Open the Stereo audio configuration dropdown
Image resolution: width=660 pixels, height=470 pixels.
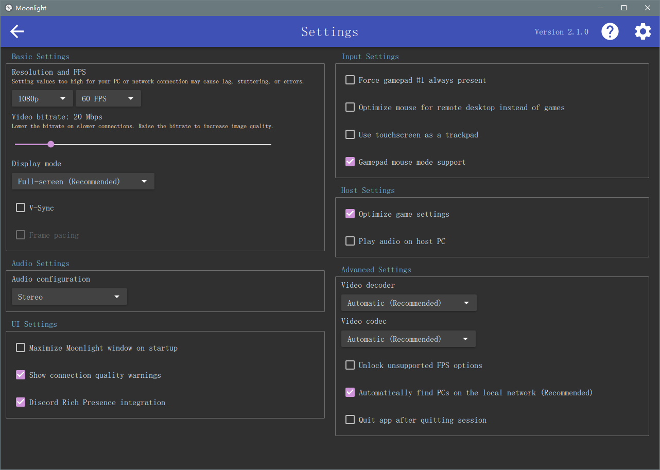(x=69, y=297)
